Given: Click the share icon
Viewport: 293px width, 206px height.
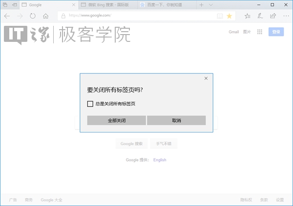Looking at the screenshot, I should [x=273, y=16].
